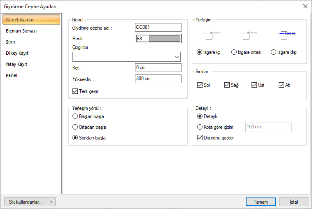Image resolution: width=312 pixels, height=209 pixels.
Task: Disable the Dış yönü göster checkbox
Action: point(200,138)
